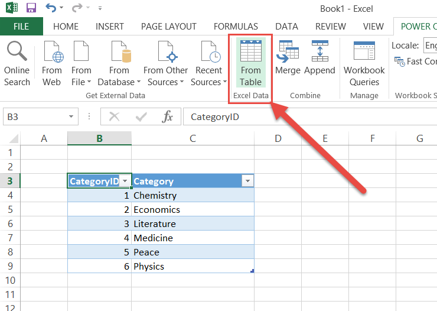Switch to the FORMULAS ribbon tab
This screenshot has width=437, height=311.
pyautogui.click(x=236, y=27)
